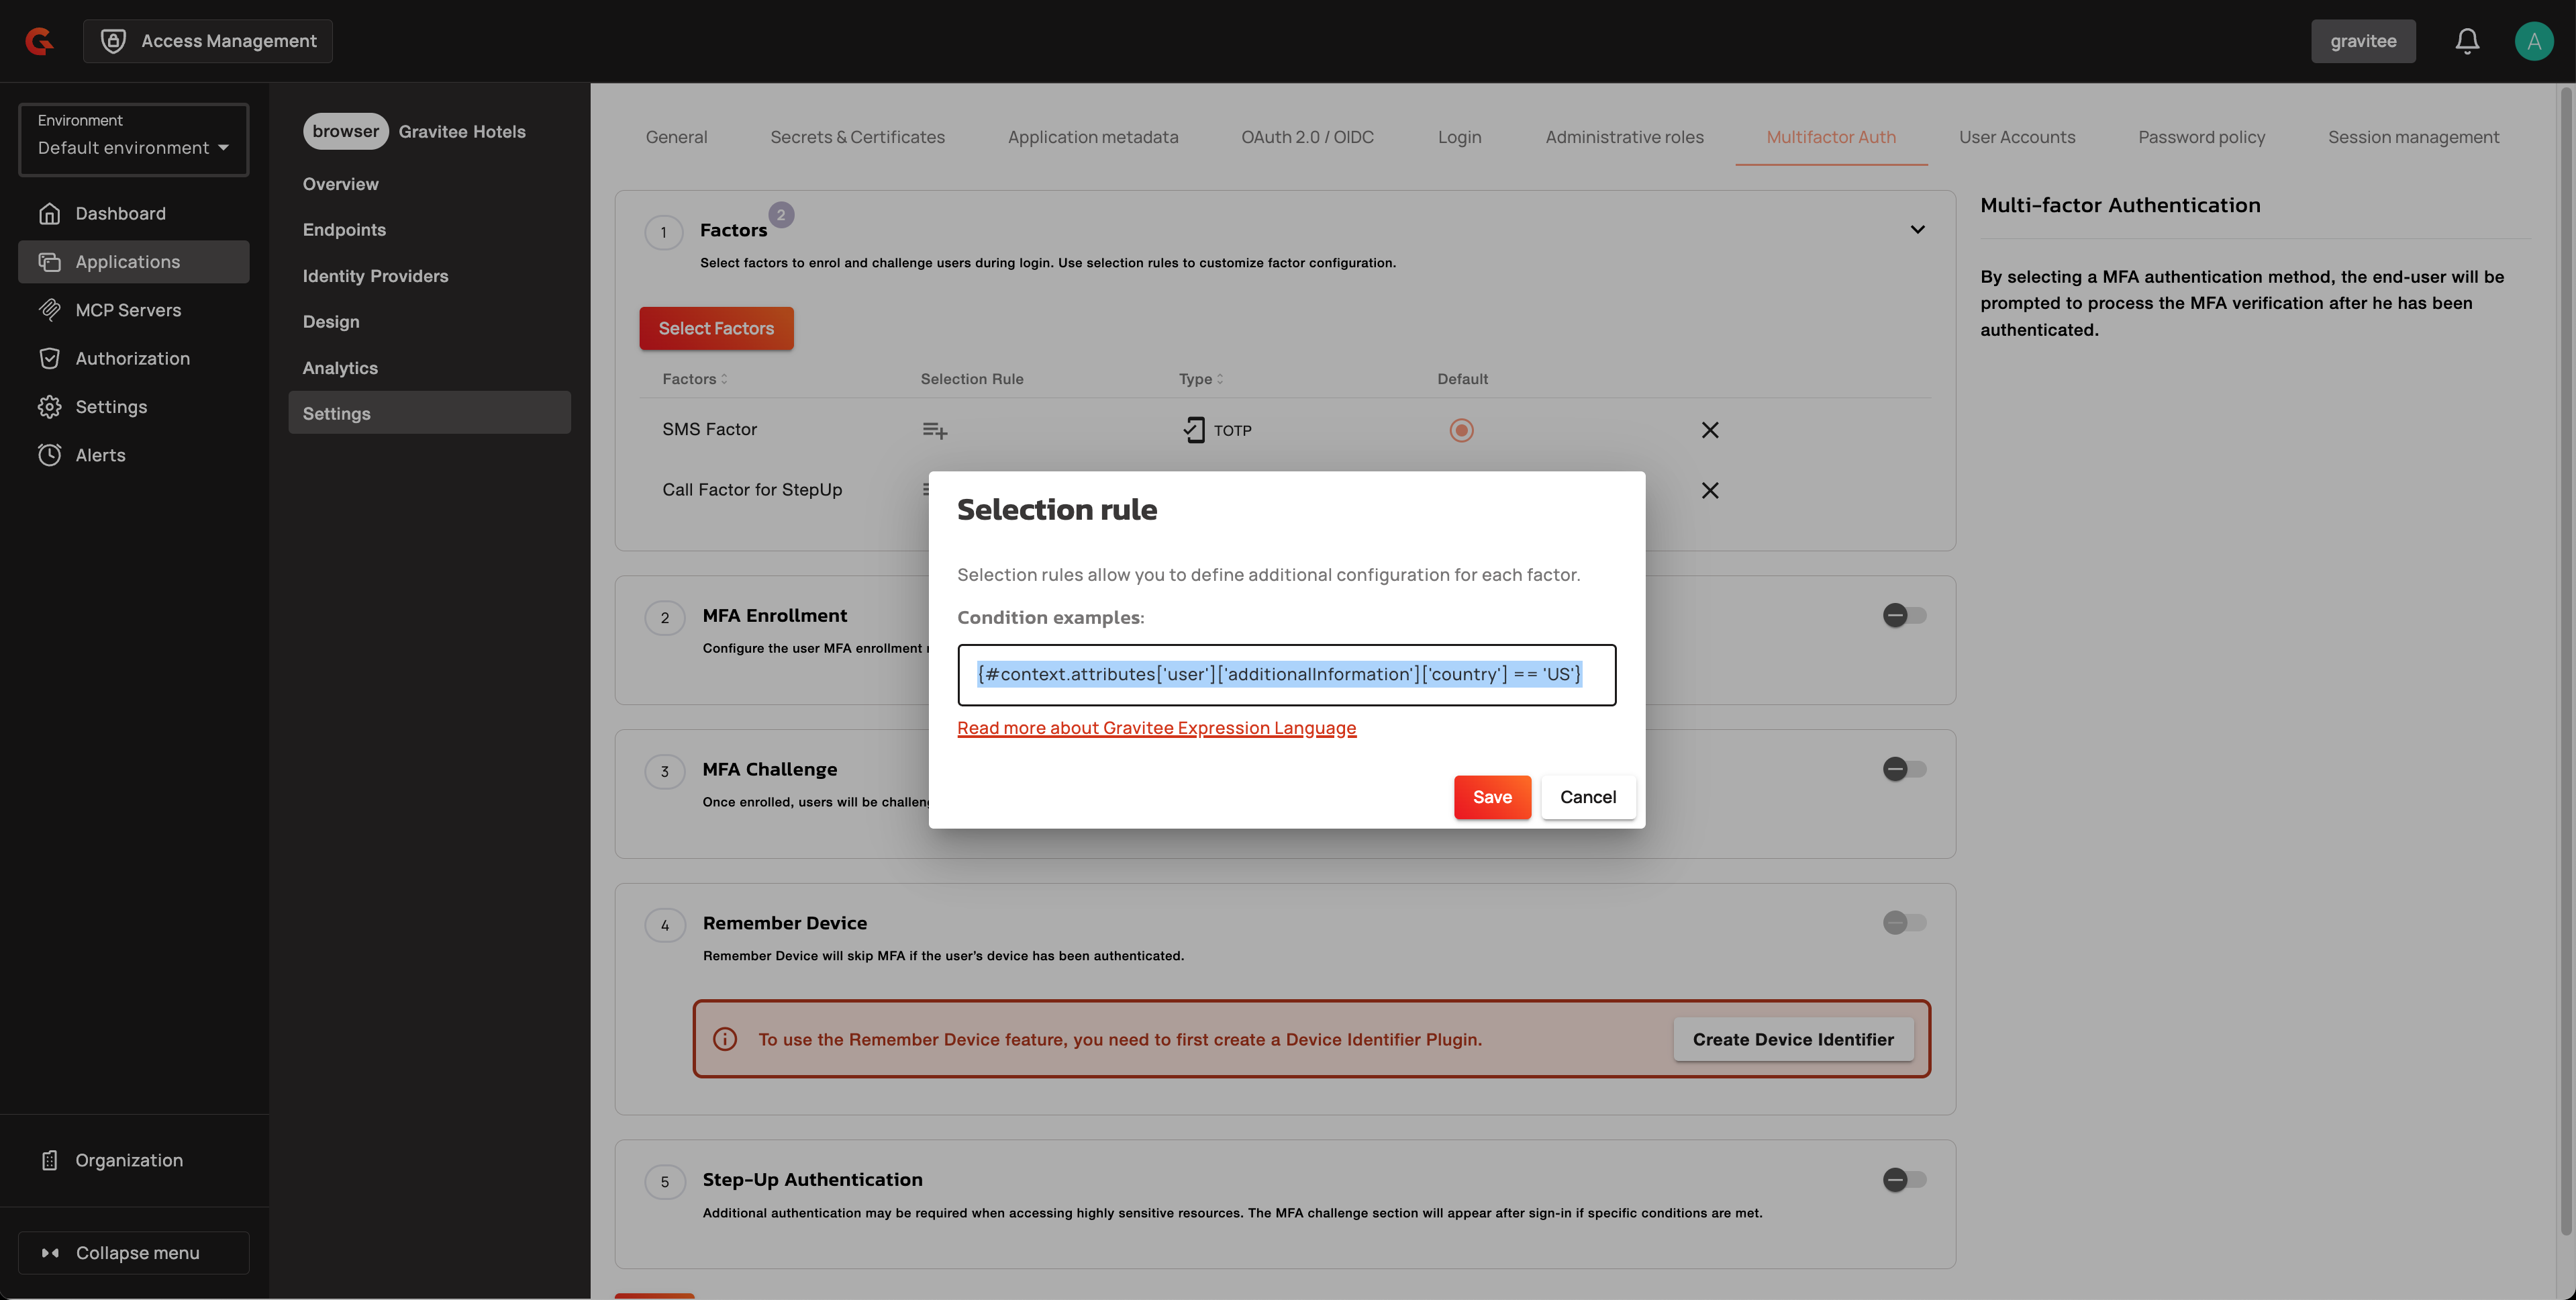This screenshot has height=1300, width=2576.
Task: Select SMS Factor as default radio
Action: click(x=1461, y=430)
